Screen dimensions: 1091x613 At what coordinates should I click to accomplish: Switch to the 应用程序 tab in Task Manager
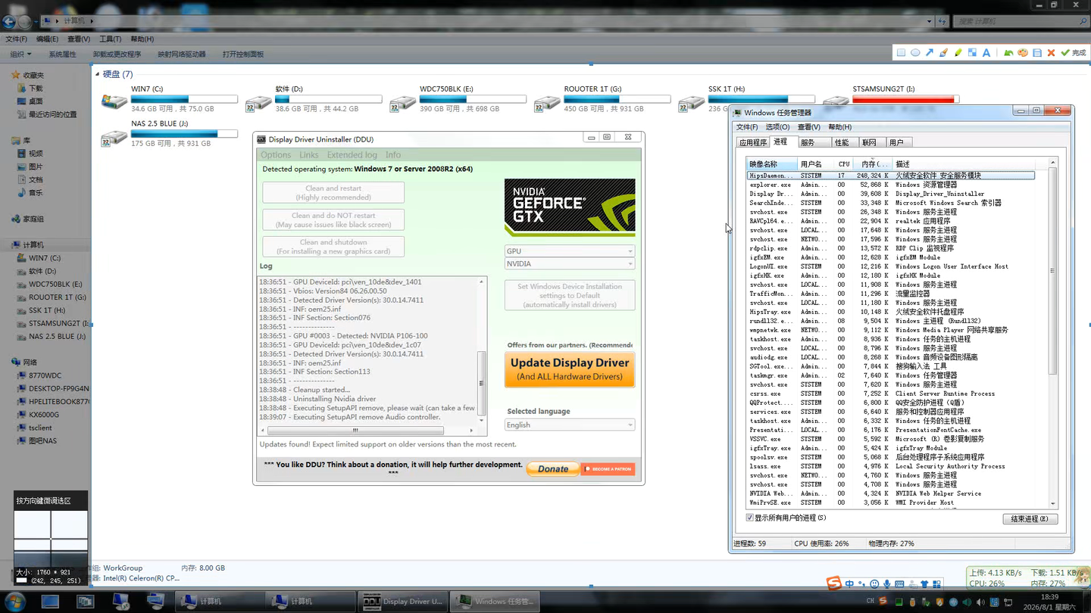point(753,142)
